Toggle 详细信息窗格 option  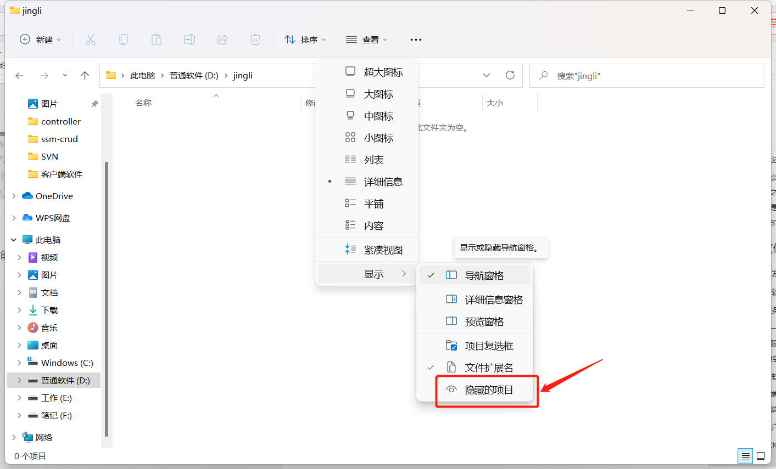[475, 300]
